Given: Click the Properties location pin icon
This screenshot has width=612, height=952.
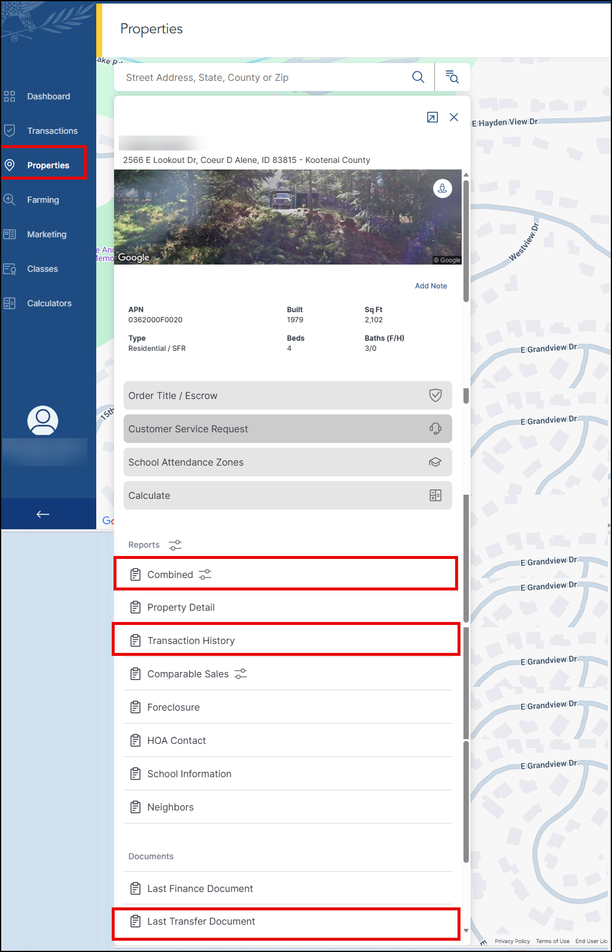Looking at the screenshot, I should click(10, 165).
